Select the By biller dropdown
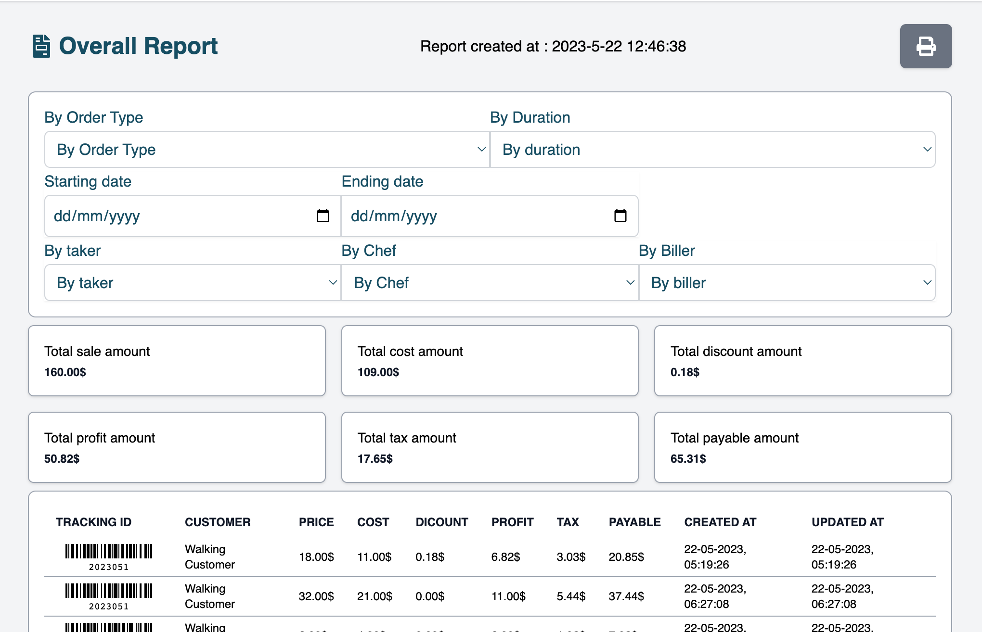Viewport: 982px width, 632px height. pos(787,283)
